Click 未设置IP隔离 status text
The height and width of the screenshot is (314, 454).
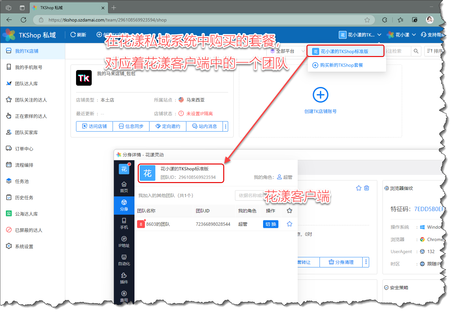199,114
